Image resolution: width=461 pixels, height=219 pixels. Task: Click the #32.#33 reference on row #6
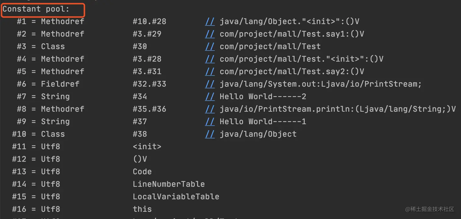coord(149,84)
